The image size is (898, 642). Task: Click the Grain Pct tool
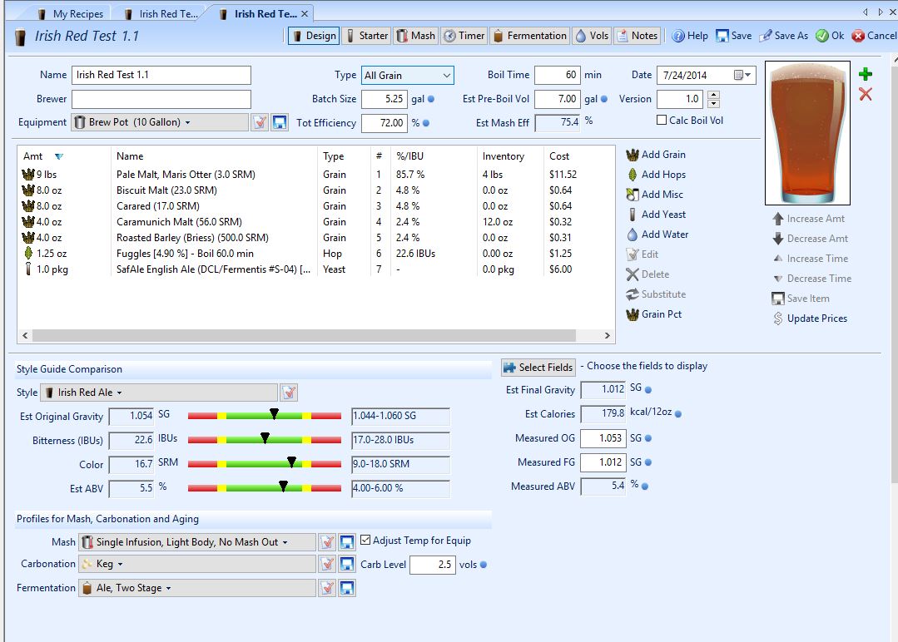(x=654, y=314)
